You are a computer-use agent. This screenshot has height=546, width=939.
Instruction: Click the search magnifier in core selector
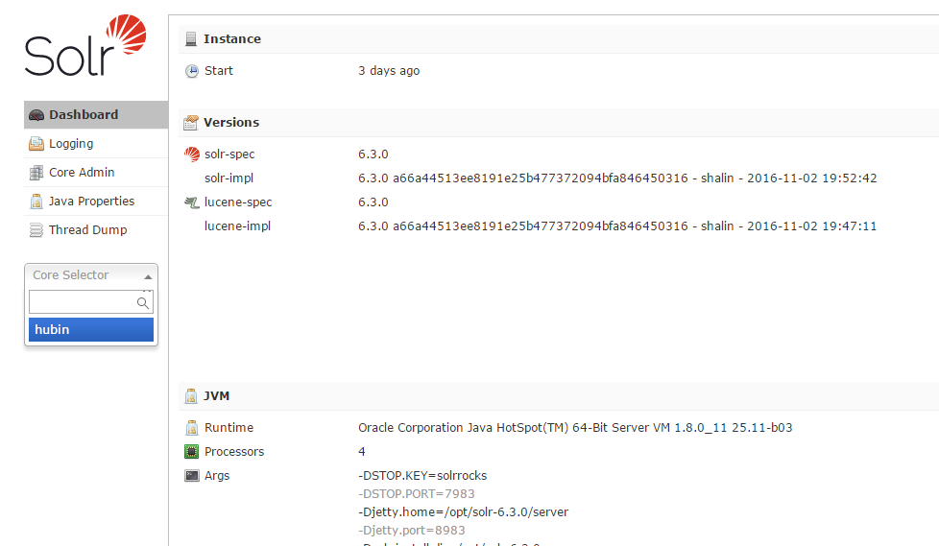[x=143, y=303]
